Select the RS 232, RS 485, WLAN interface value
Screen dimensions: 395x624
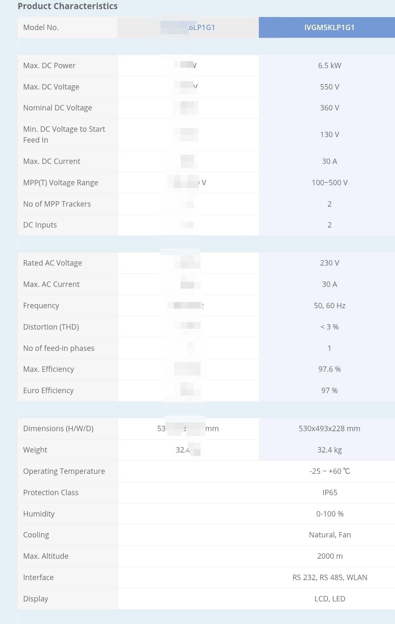(x=330, y=578)
